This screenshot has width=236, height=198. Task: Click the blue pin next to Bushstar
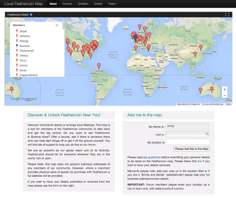point(17,46)
